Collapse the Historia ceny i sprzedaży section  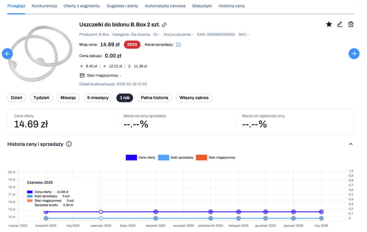coord(350,144)
